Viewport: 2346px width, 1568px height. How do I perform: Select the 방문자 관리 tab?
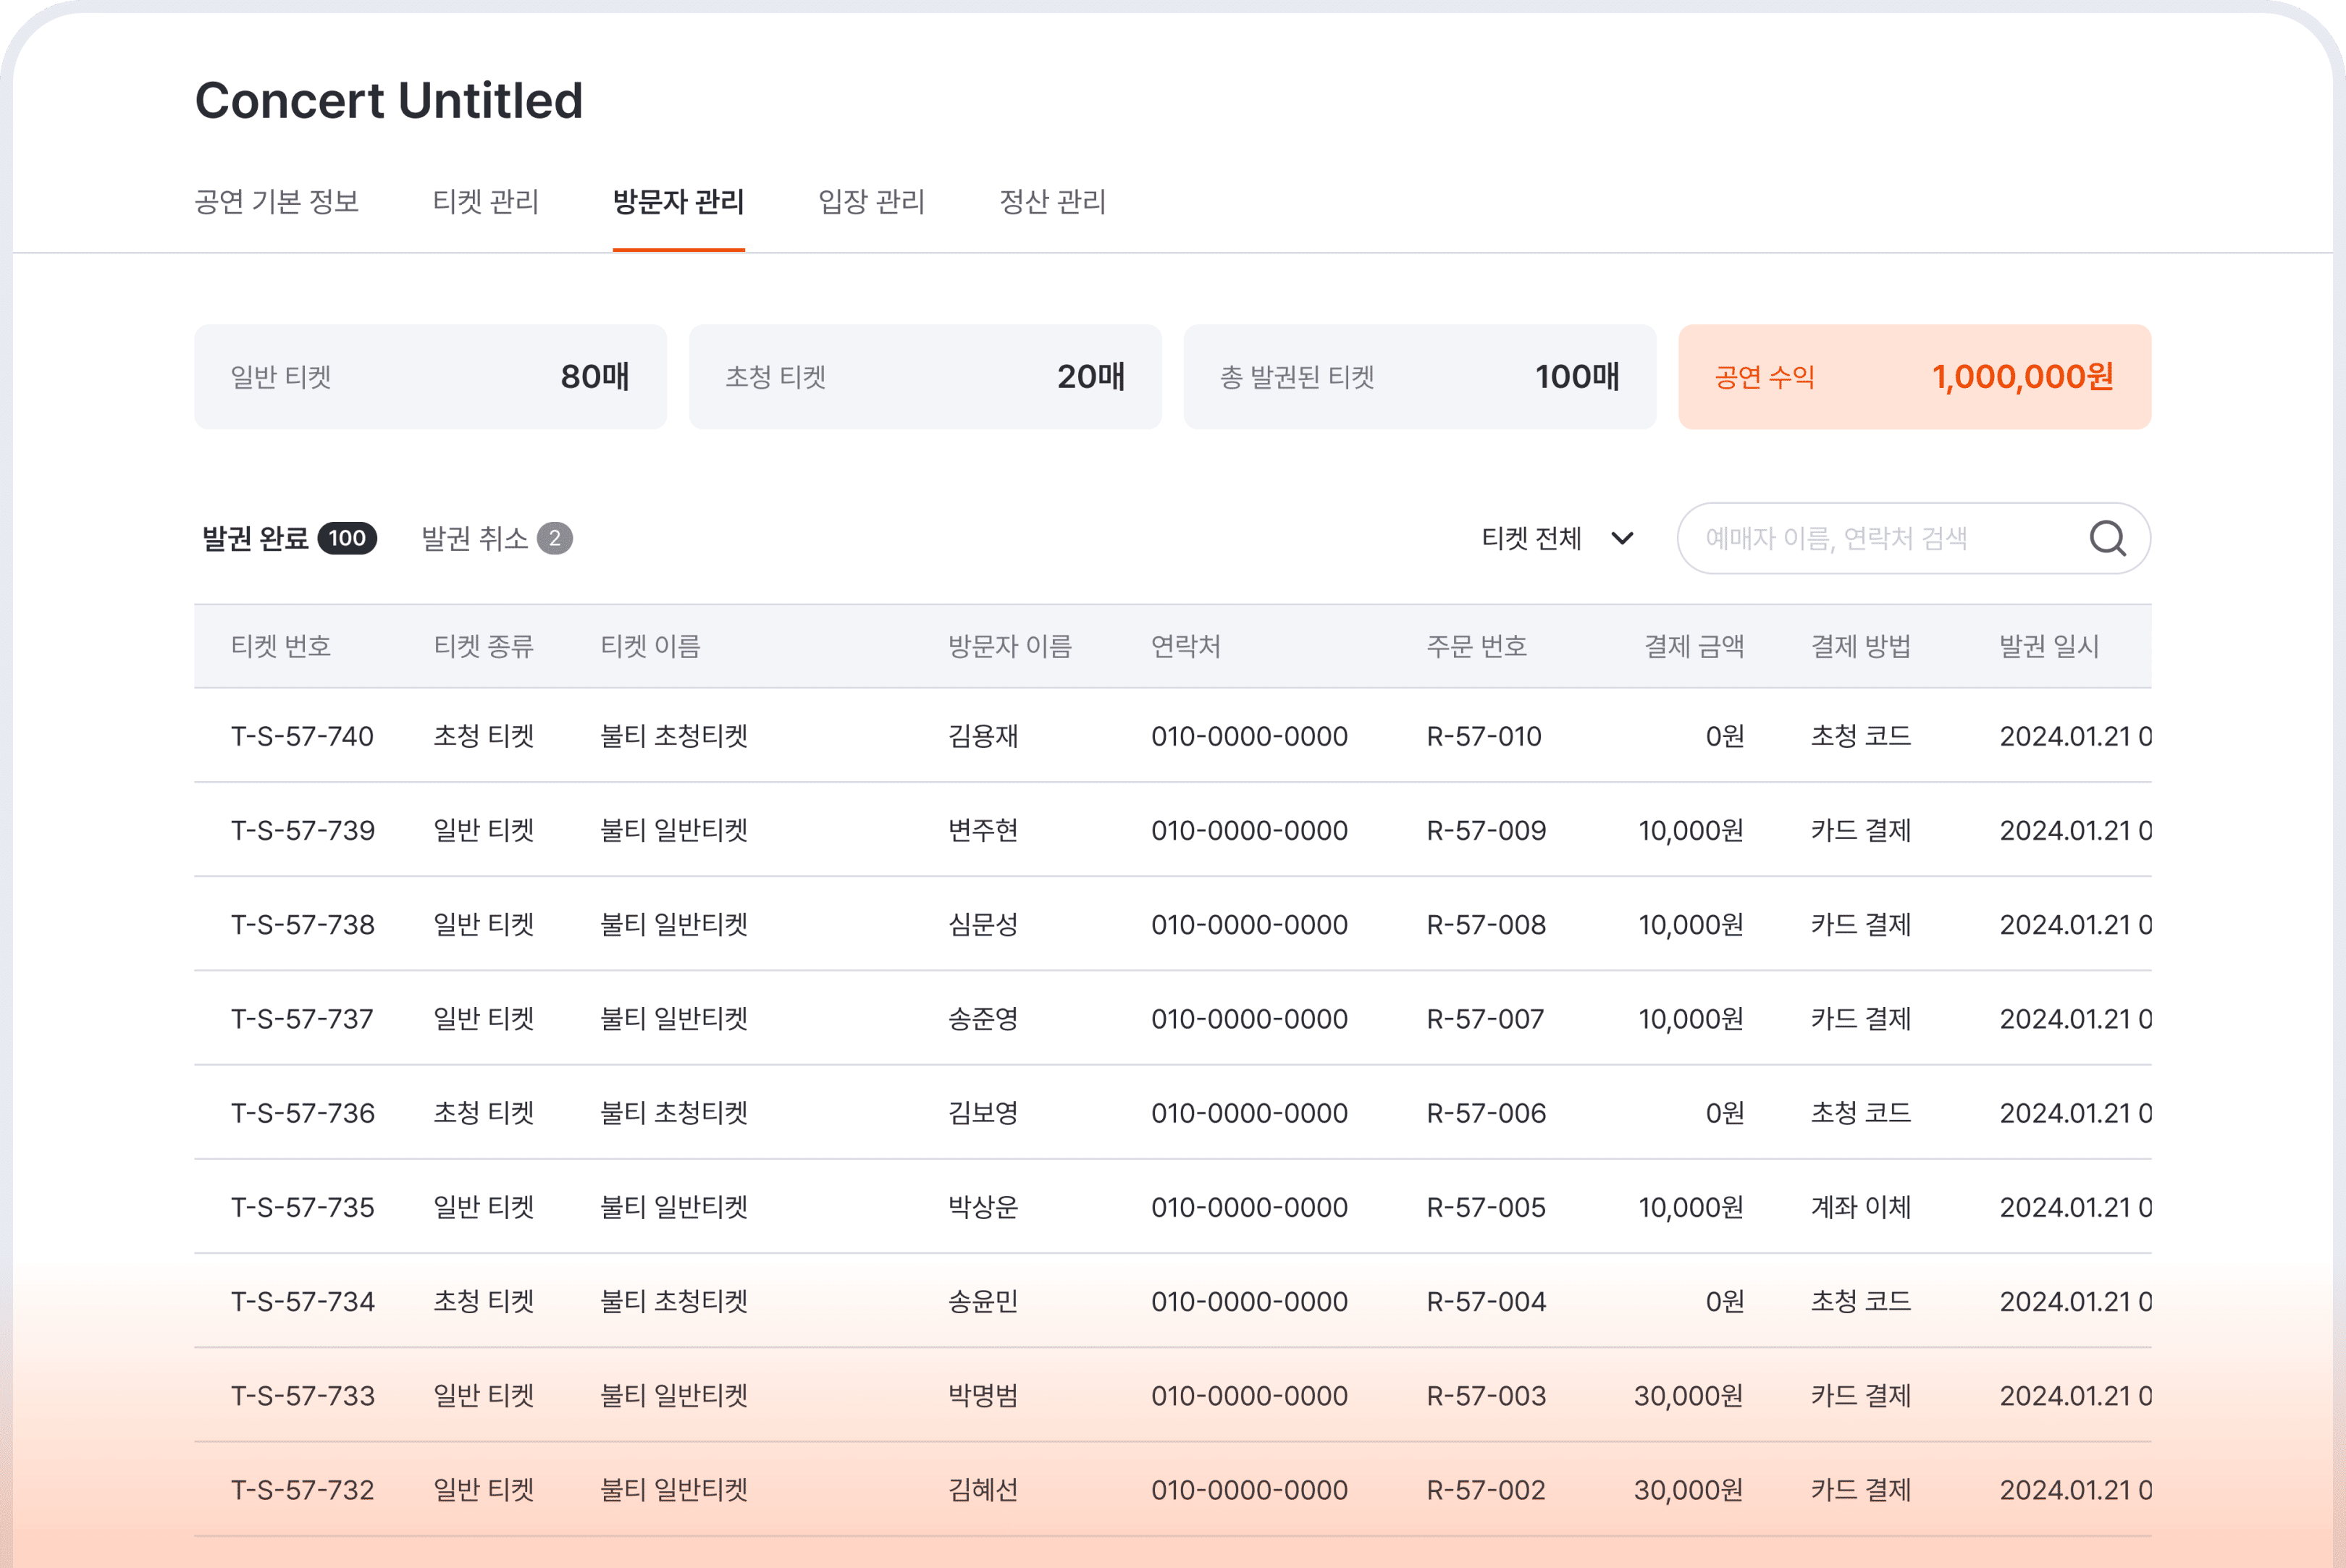pos(678,201)
